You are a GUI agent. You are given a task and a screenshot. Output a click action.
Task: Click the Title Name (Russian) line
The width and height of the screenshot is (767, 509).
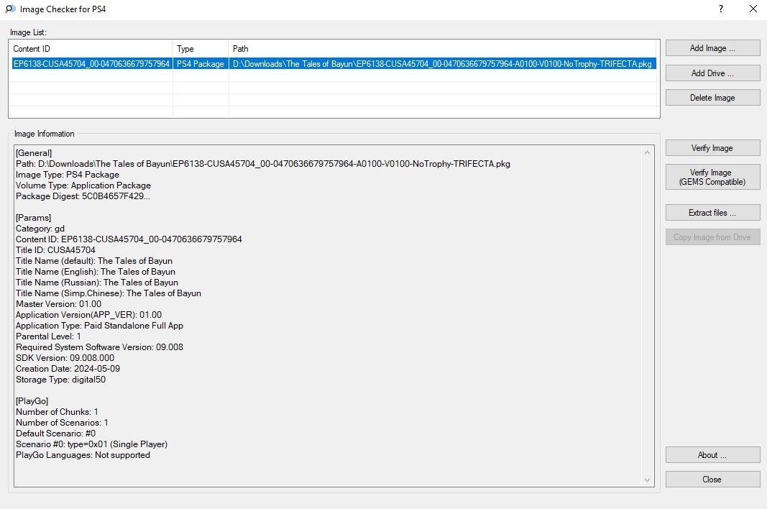pos(97,282)
